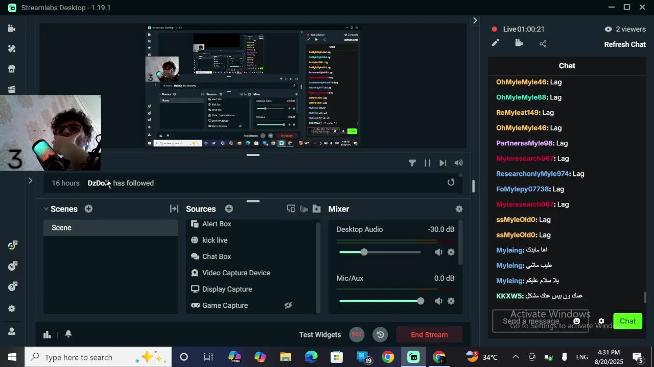The height and width of the screenshot is (367, 654).
Task: Click Test Widgets
Action: [320, 335]
